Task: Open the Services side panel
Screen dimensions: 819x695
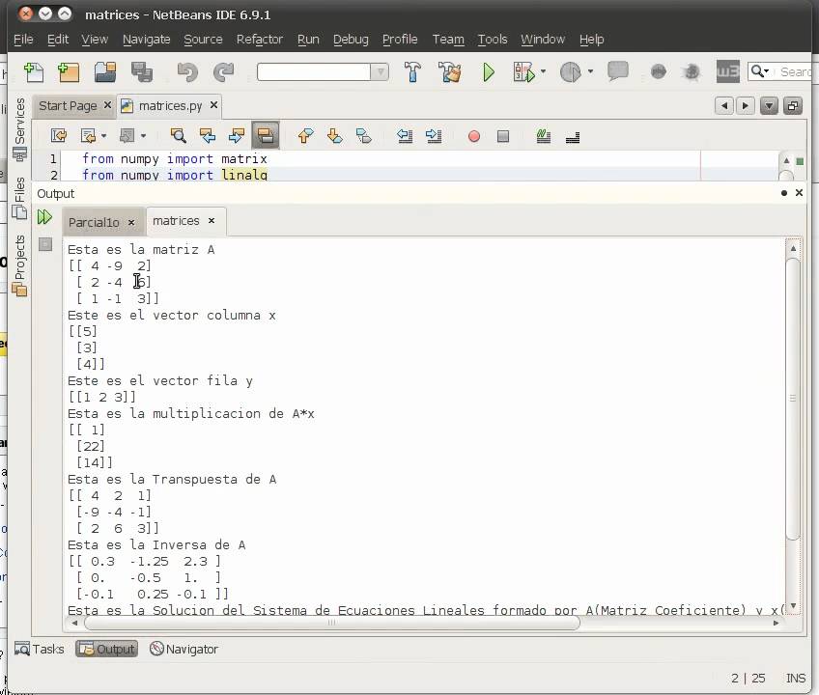Action: [x=19, y=128]
